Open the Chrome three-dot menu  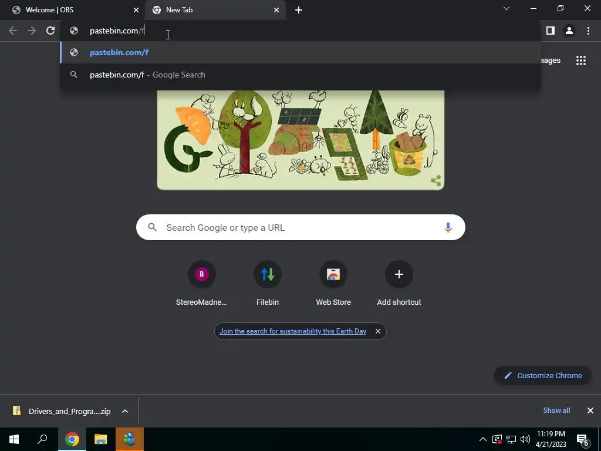pos(588,31)
